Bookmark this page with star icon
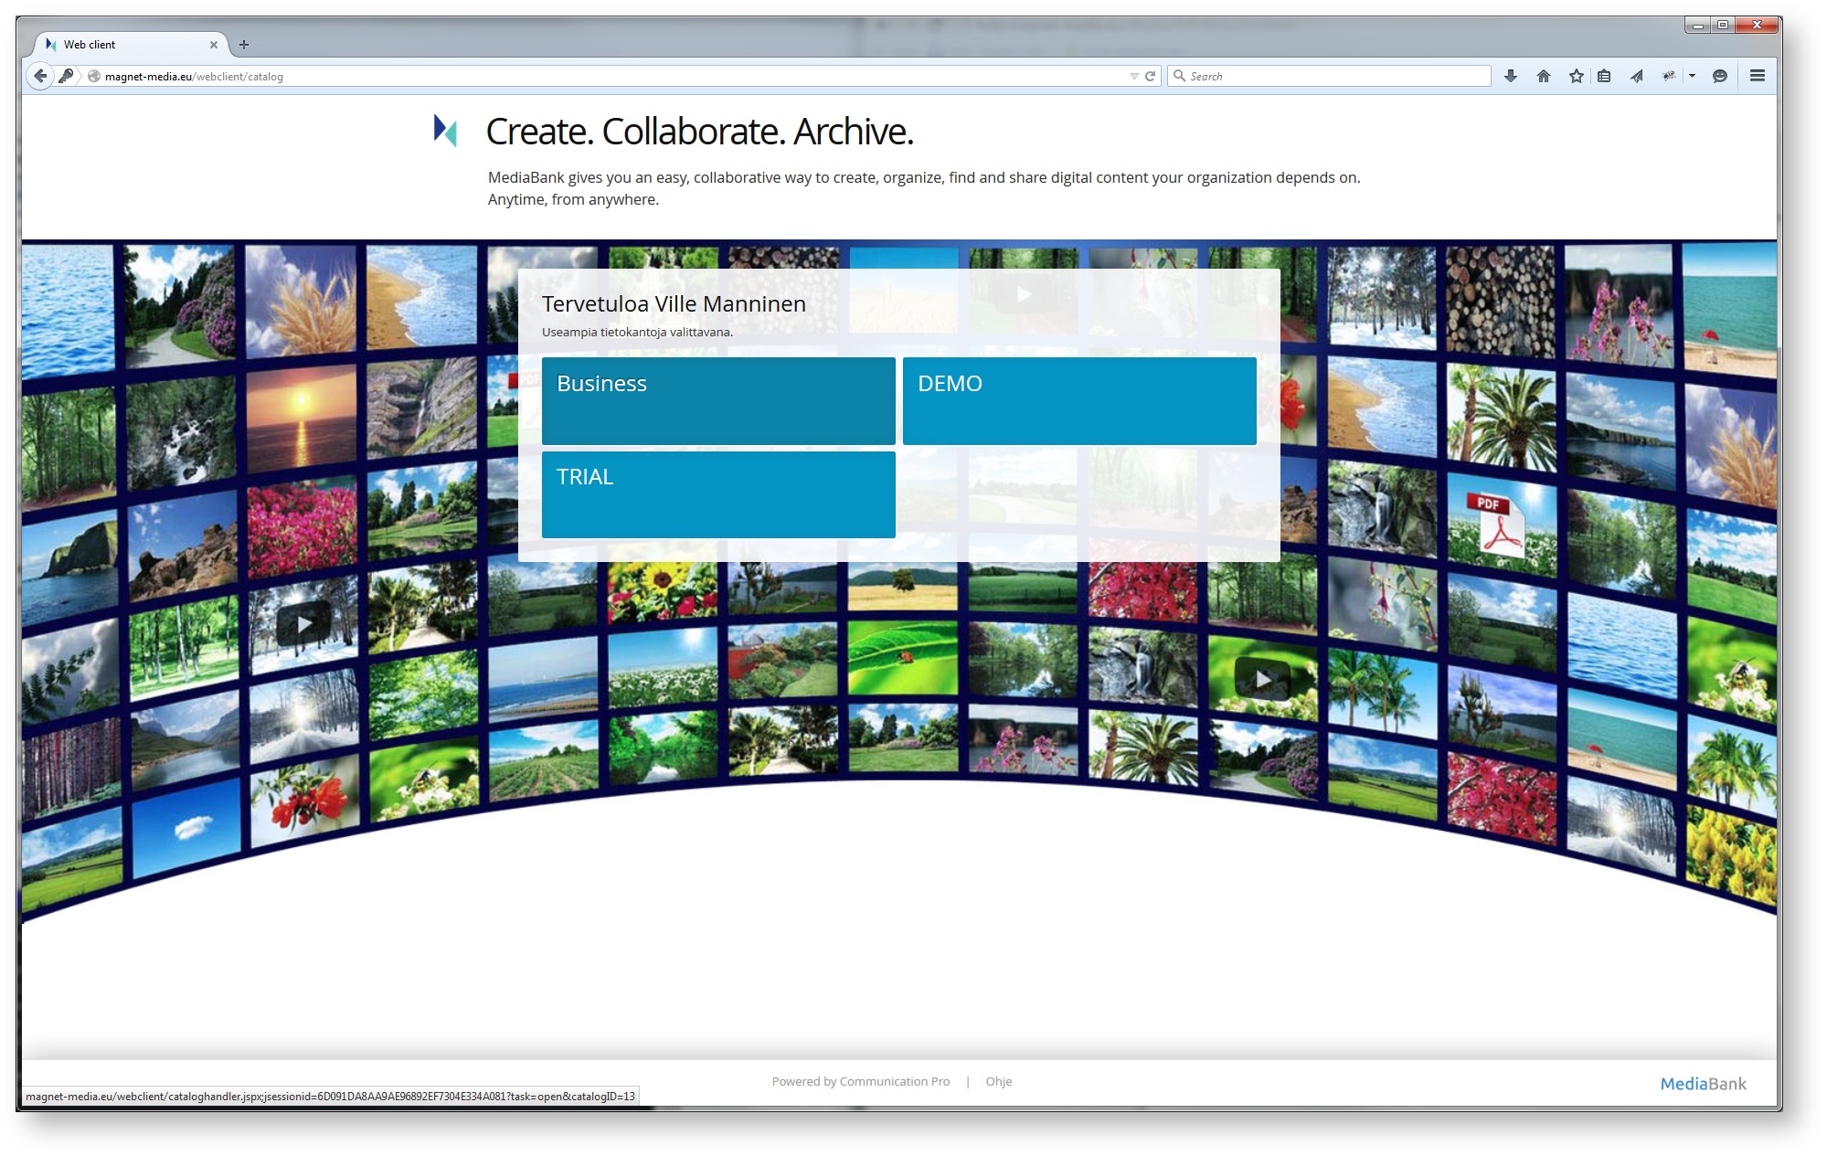Screen dimensions: 1827x1156 1576,76
